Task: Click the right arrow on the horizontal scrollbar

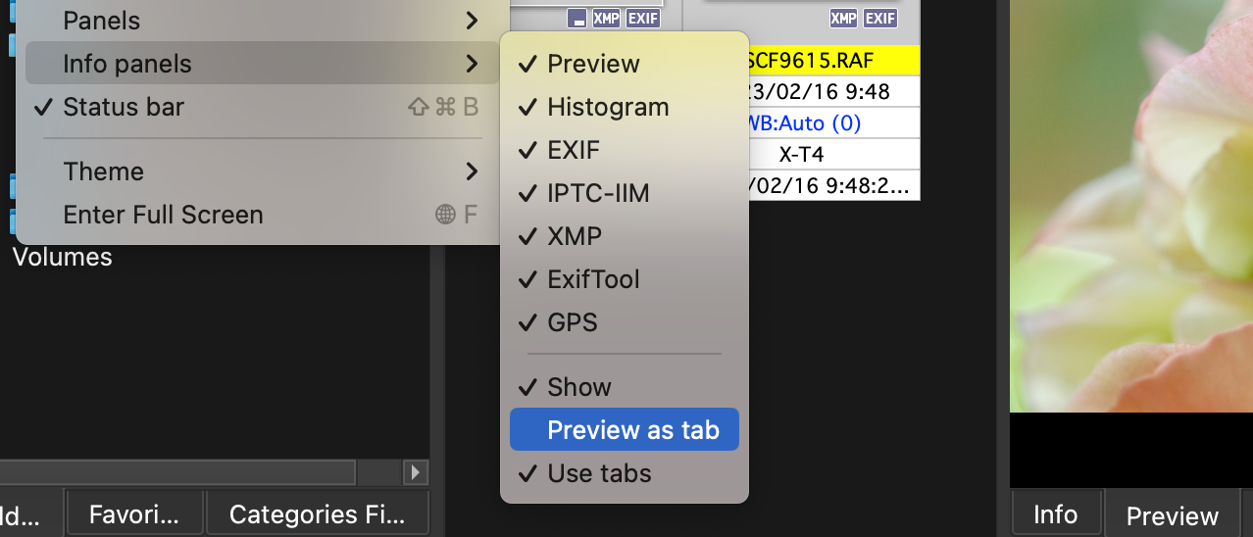Action: pos(417,472)
